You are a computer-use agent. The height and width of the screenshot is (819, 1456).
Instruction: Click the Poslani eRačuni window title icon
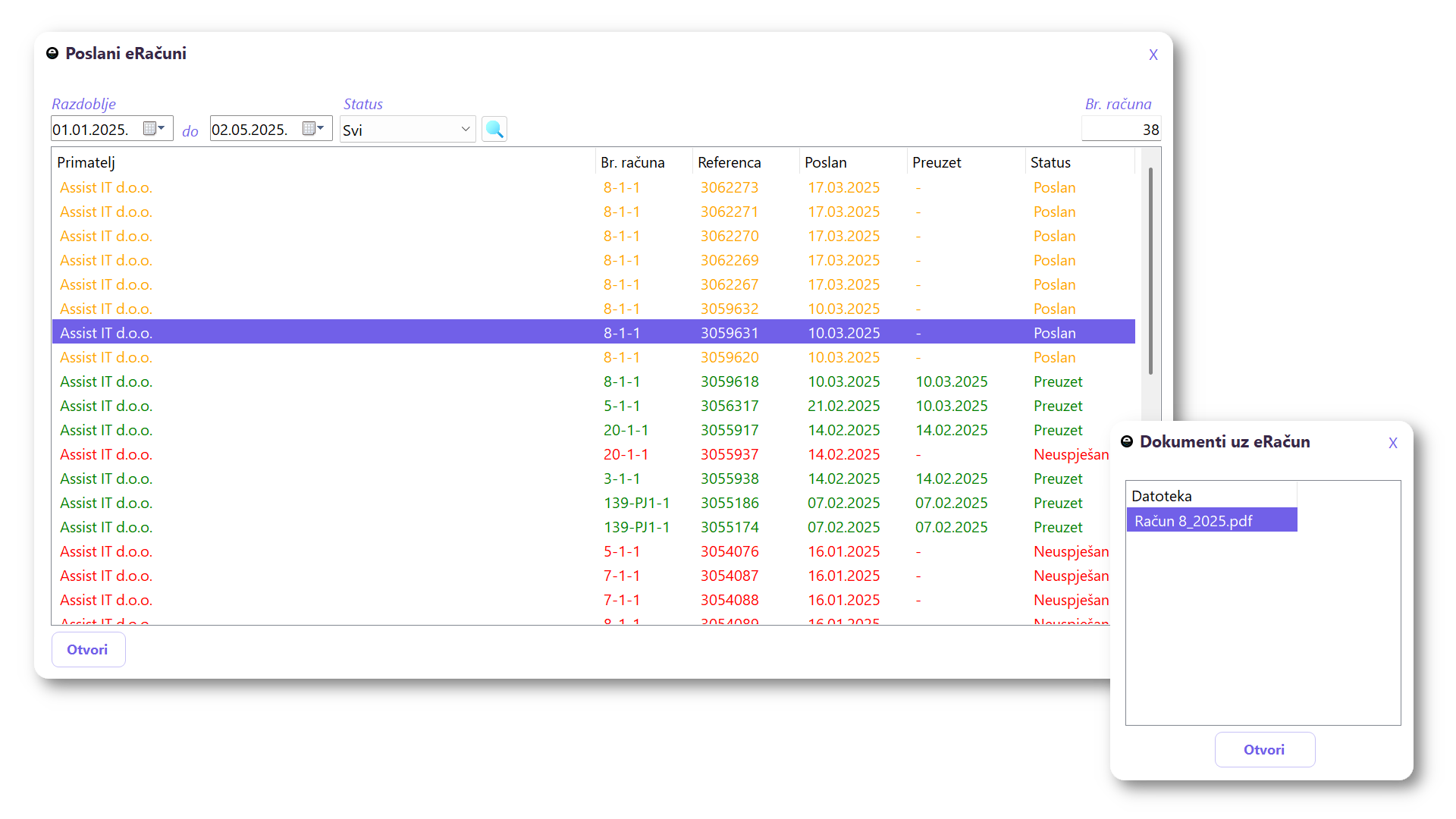pos(52,53)
